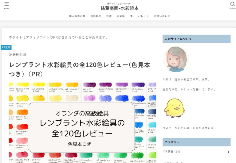
Task: Open the お問い合わせ contact page
Action: pyautogui.click(x=162, y=16)
